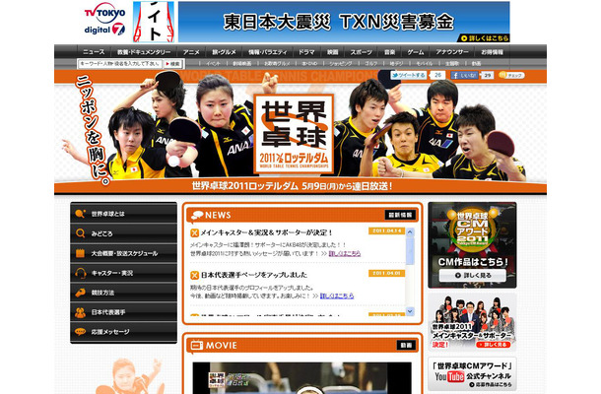Open 応援メッセージ speech bubble item
Viewport: 601px width, 394px height.
(123, 332)
